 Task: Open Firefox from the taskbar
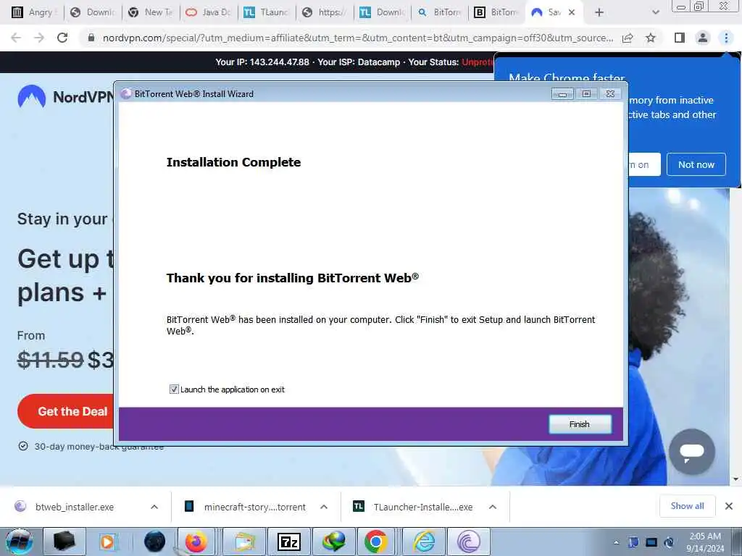(196, 542)
